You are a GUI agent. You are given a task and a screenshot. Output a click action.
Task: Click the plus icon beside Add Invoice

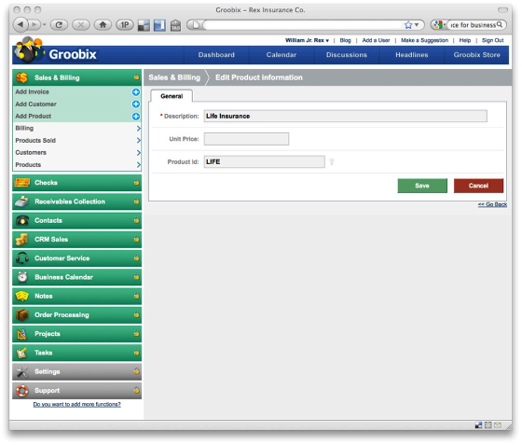tap(136, 92)
